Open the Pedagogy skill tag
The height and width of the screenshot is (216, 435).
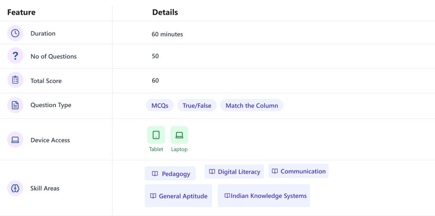pos(170,174)
